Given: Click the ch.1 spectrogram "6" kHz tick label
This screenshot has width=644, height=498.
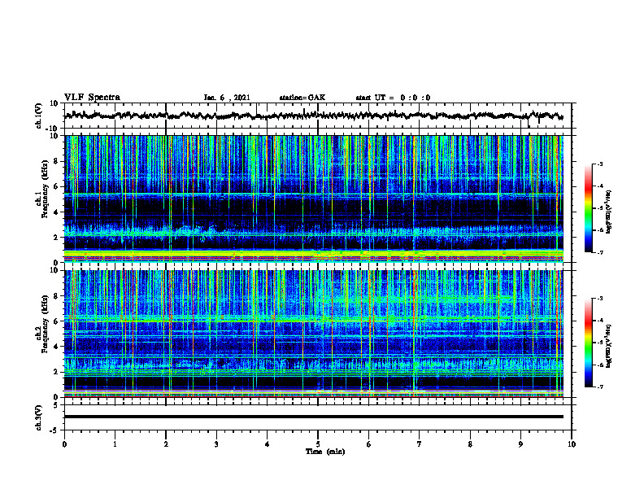Looking at the screenshot, I should tap(56, 186).
